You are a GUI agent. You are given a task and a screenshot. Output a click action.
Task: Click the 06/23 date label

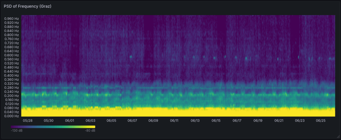click(x=300, y=120)
